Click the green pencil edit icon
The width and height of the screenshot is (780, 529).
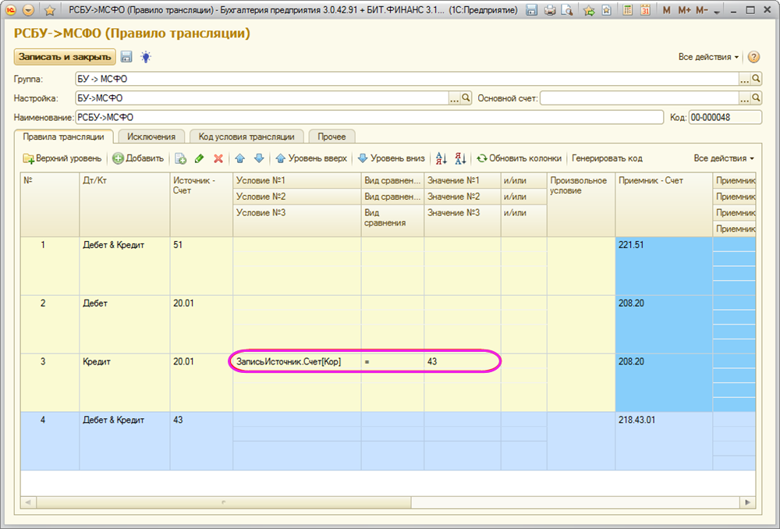point(200,158)
